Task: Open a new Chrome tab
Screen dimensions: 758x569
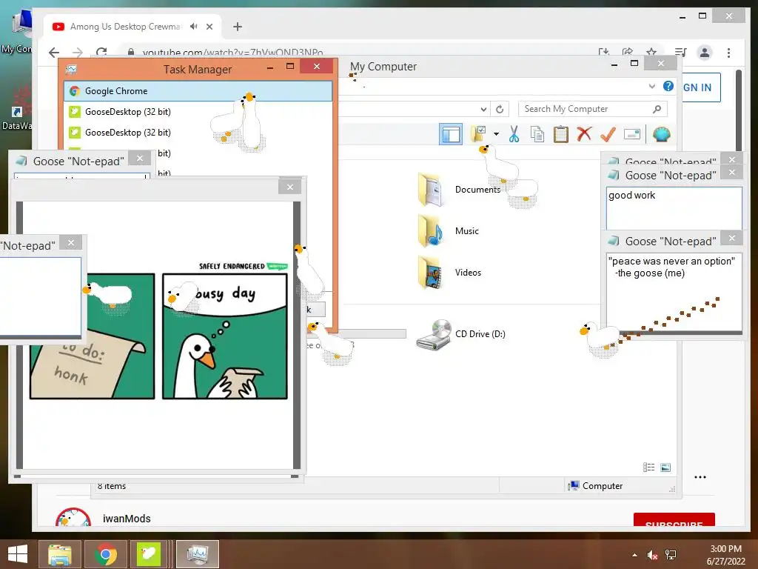Action: (x=238, y=27)
